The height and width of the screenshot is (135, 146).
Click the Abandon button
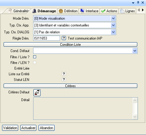pos(47,128)
